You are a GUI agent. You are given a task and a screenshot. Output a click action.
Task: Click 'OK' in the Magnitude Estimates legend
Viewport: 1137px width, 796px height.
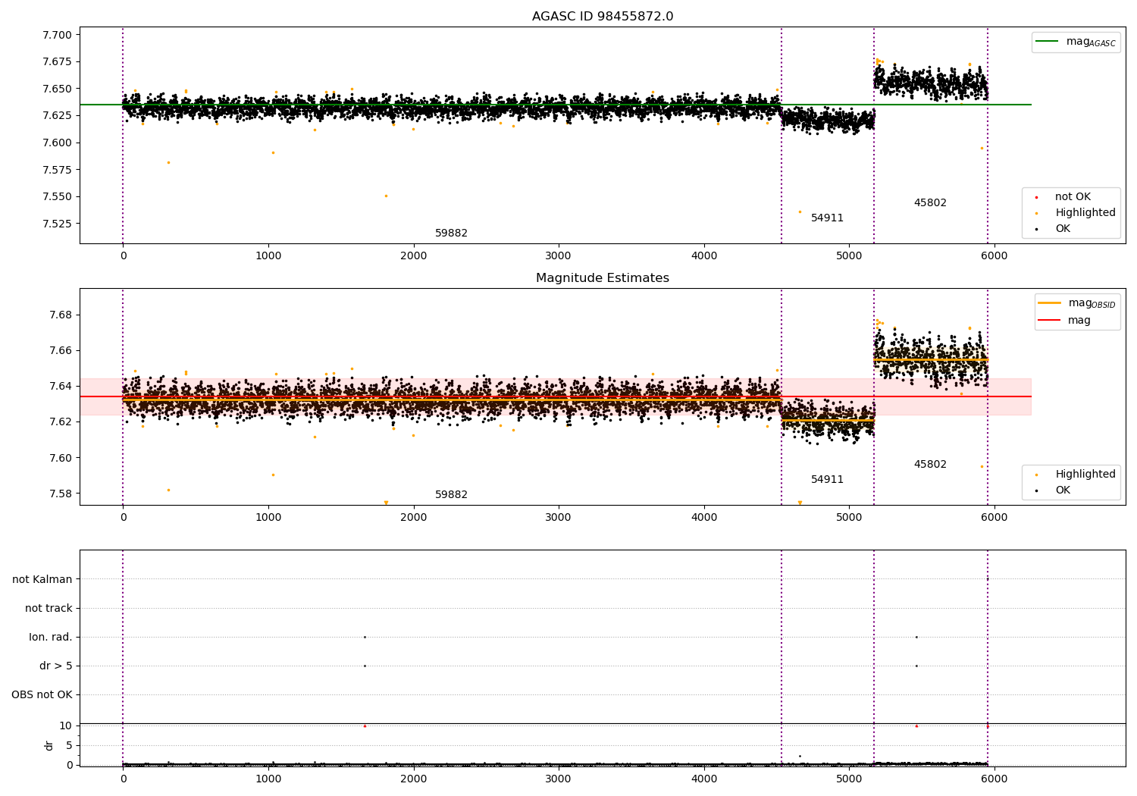(1063, 490)
